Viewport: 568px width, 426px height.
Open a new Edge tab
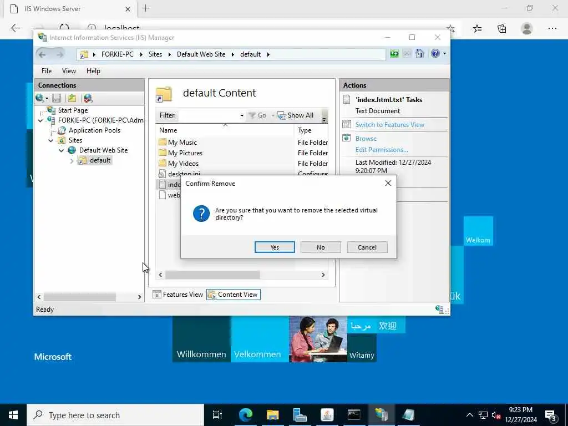[146, 8]
